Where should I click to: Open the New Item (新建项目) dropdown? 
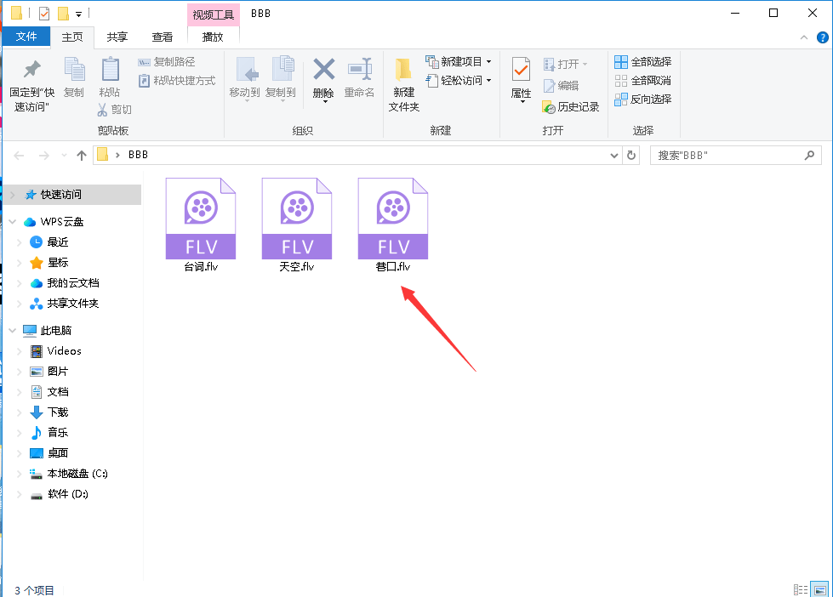[459, 61]
